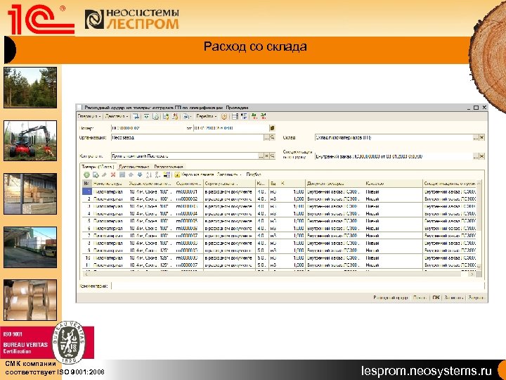
Task: Confirm the document with OK
Action: click(436, 298)
